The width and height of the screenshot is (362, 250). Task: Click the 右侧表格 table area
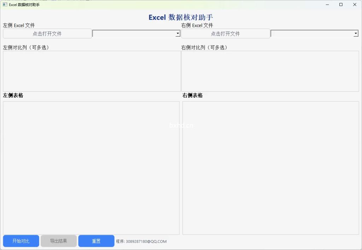[x=270, y=168]
